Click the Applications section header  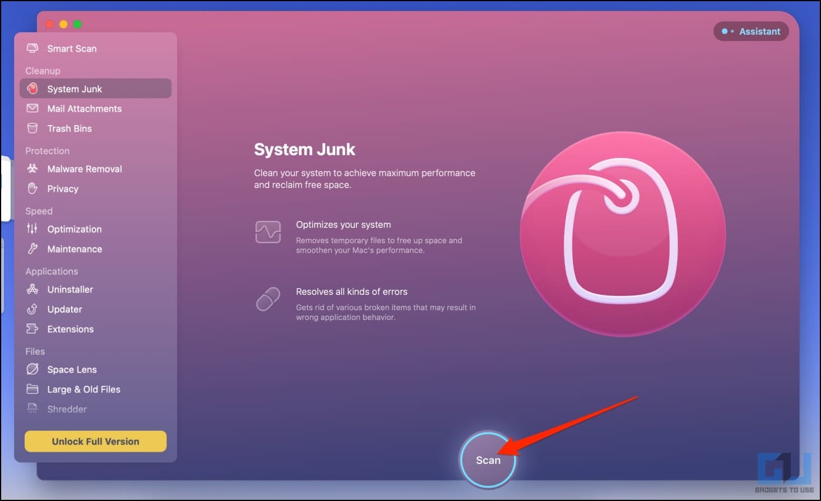(x=52, y=271)
